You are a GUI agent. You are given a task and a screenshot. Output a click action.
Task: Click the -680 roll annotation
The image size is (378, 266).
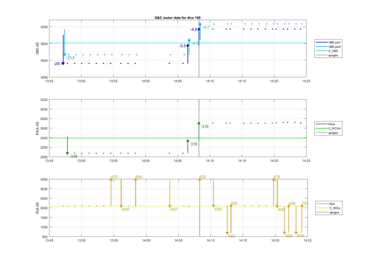coord(289,236)
